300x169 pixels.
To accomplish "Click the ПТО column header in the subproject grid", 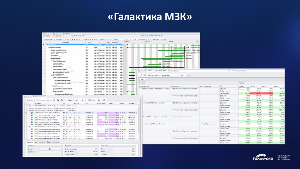I will pyautogui.click(x=91, y=104).
